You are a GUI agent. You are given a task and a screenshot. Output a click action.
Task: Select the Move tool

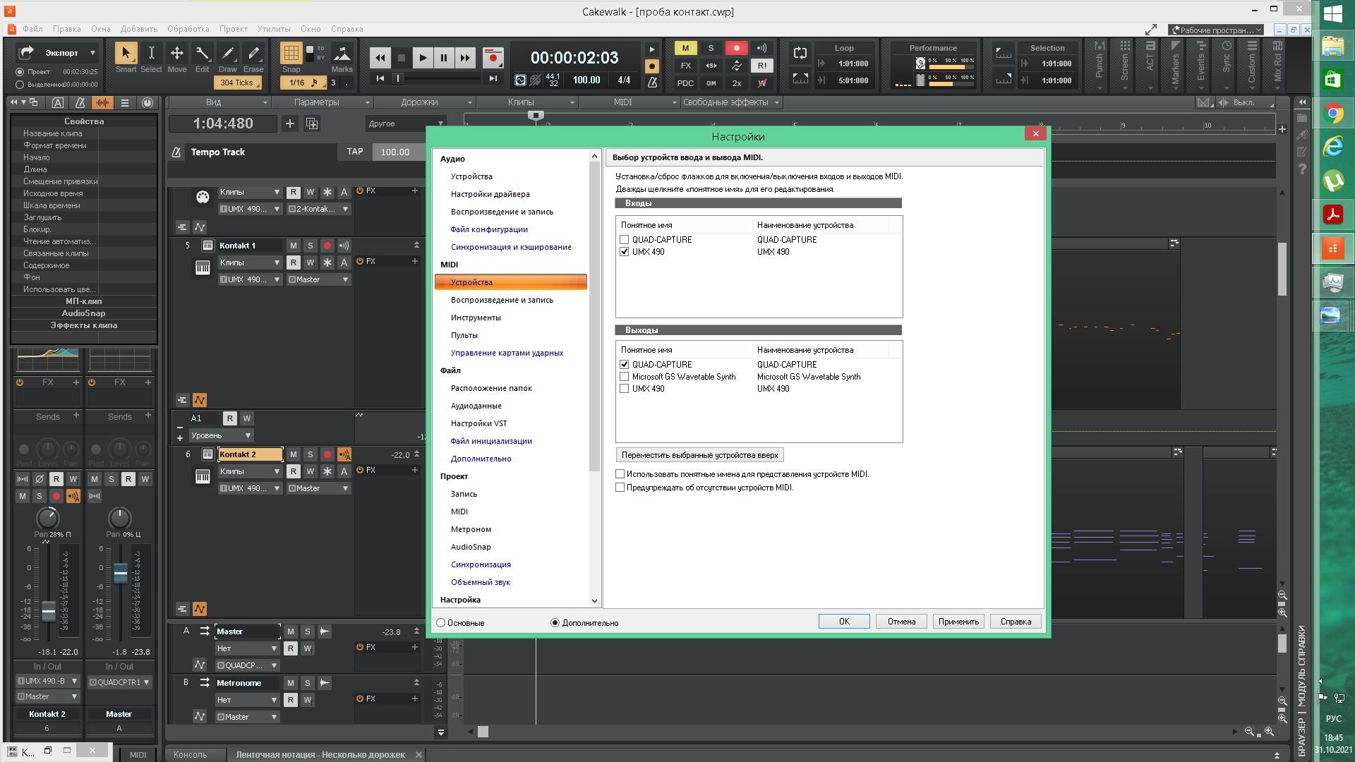pos(176,54)
